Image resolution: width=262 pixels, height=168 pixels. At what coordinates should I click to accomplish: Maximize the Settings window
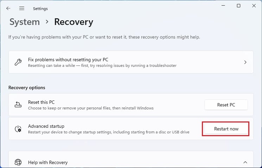pos(239,6)
